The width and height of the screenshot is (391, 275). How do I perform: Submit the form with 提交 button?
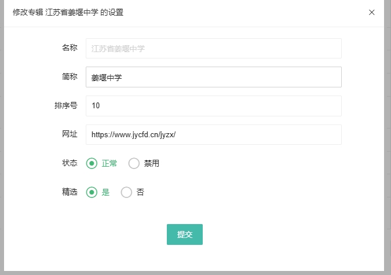pyautogui.click(x=185, y=234)
